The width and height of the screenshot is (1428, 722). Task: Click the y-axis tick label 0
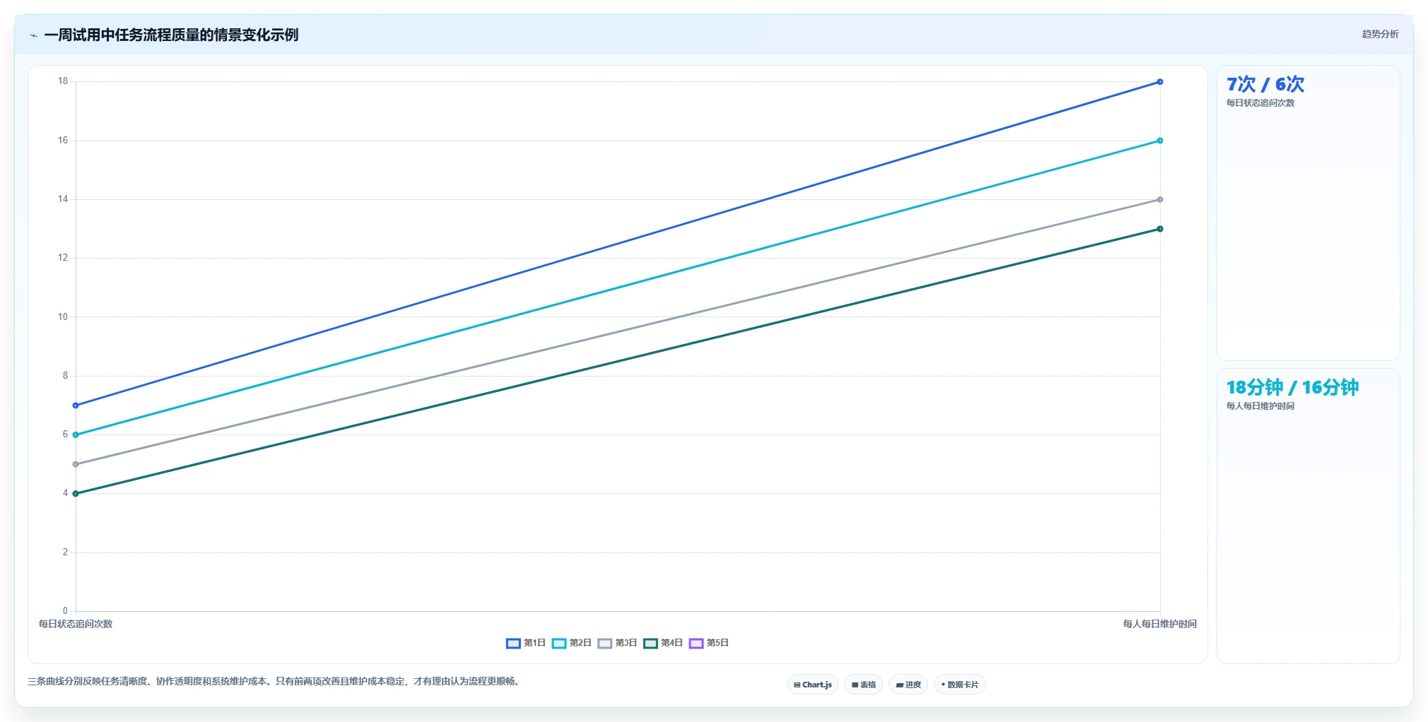[x=65, y=611]
